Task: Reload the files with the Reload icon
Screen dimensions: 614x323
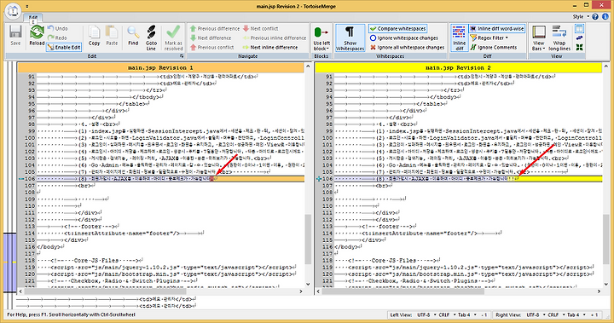Action: click(37, 36)
